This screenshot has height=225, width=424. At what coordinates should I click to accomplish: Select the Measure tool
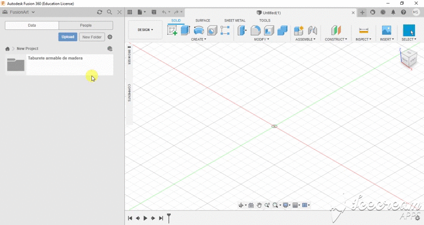pos(364,30)
